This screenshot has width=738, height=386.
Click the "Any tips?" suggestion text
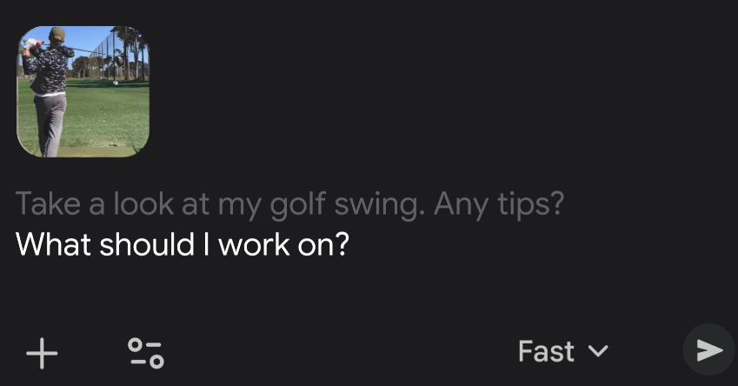tap(499, 204)
